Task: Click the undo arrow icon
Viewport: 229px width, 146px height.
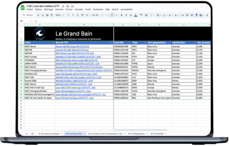Action: coord(38,15)
